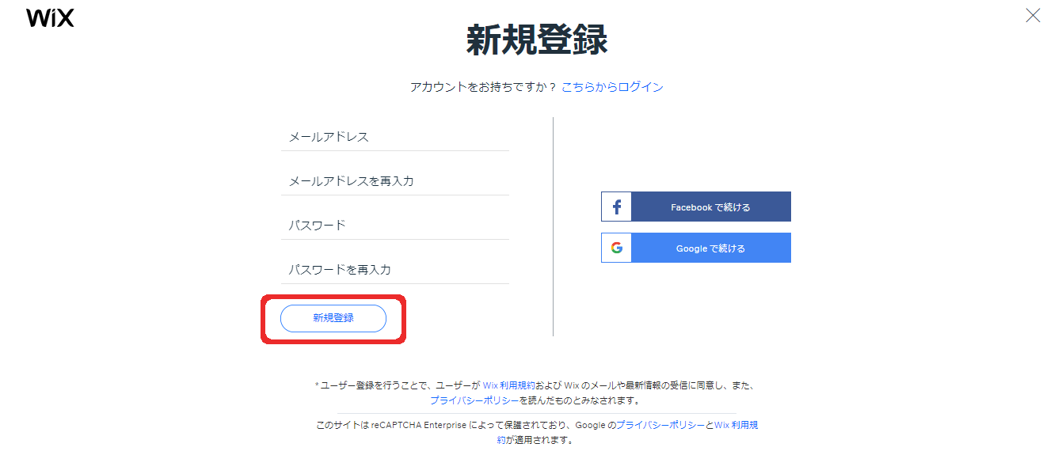This screenshot has width=1058, height=455.
Task: Click the Wix logo
Action: (50, 18)
